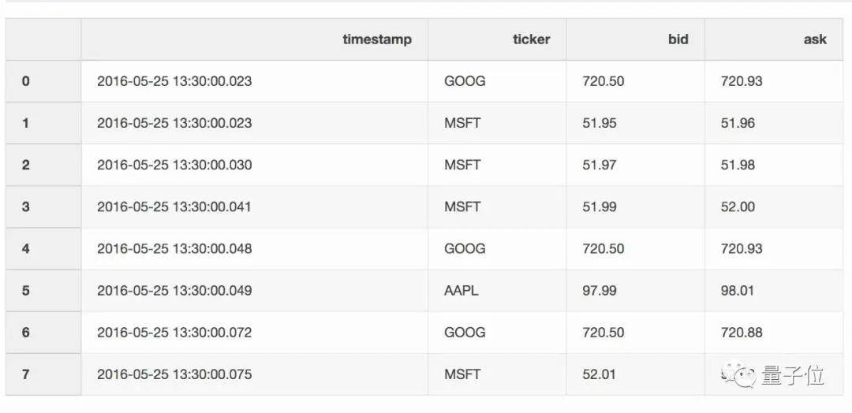Click the AAPL ticker cell
Image resolution: width=852 pixels, height=413 pixels.
461,290
